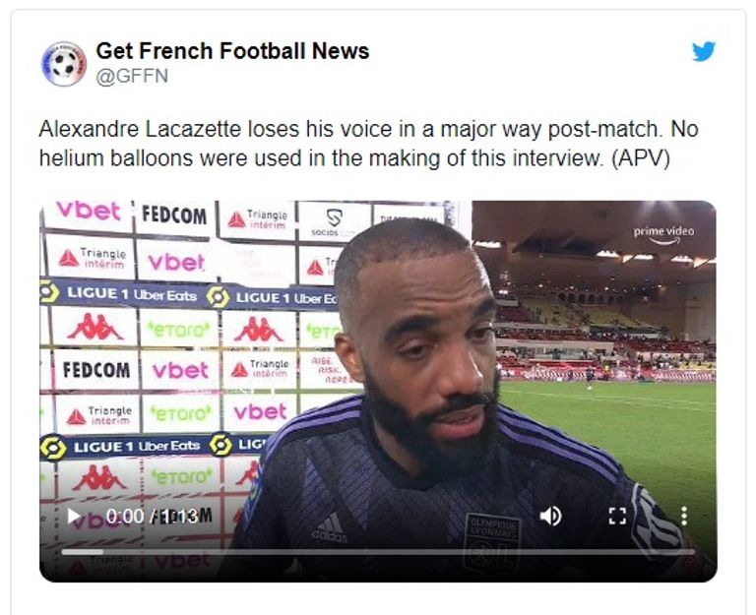
Task: Click the Kappa logo on the backdrop
Action: [x=95, y=327]
